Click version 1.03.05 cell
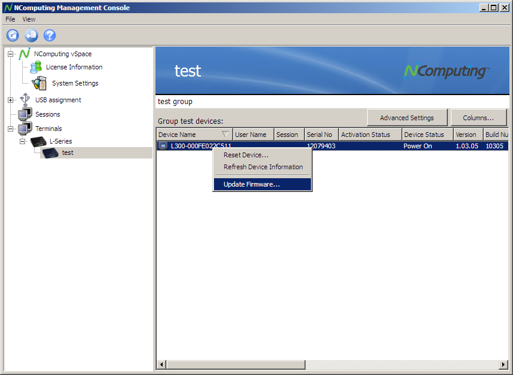 [x=467, y=146]
